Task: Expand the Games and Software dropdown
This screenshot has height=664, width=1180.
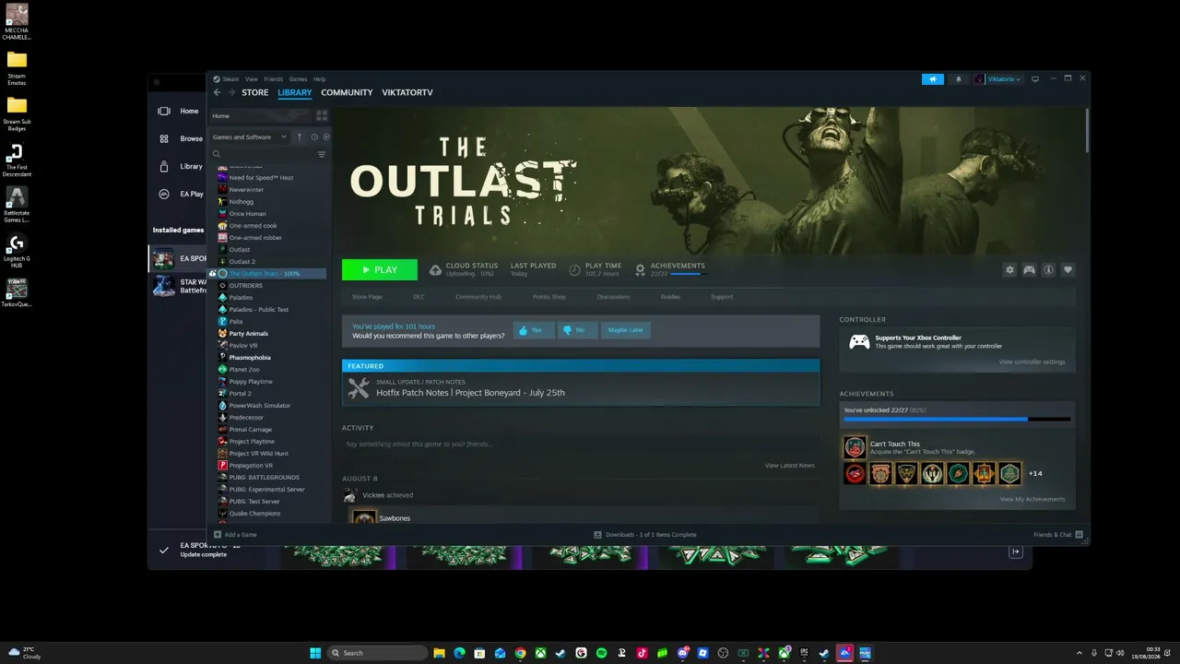Action: click(250, 136)
